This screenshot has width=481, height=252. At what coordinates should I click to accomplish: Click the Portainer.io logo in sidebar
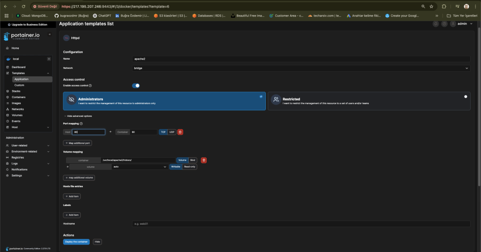click(x=22, y=36)
